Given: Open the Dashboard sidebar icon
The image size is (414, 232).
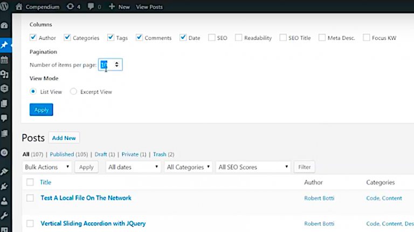Looking at the screenshot, I should click(x=4, y=26).
